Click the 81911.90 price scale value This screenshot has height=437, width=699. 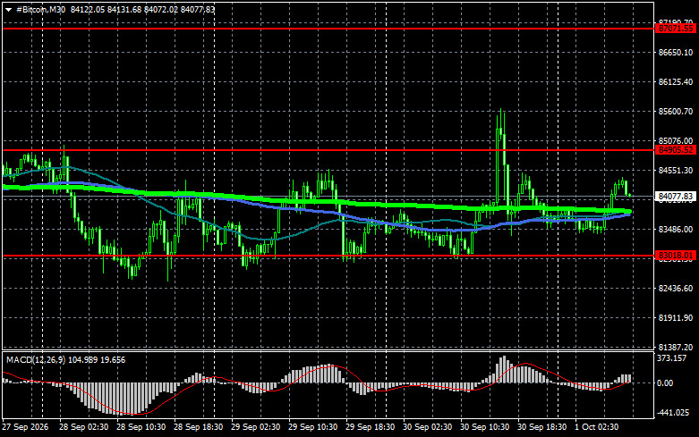[676, 318]
